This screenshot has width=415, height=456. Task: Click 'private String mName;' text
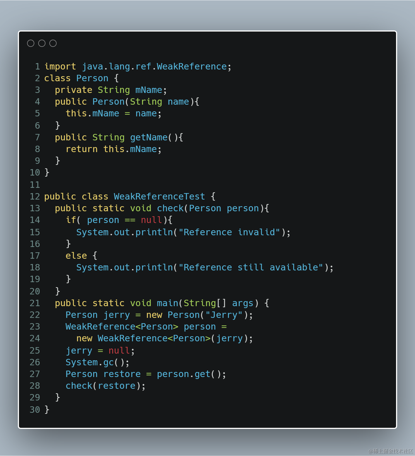click(x=111, y=90)
